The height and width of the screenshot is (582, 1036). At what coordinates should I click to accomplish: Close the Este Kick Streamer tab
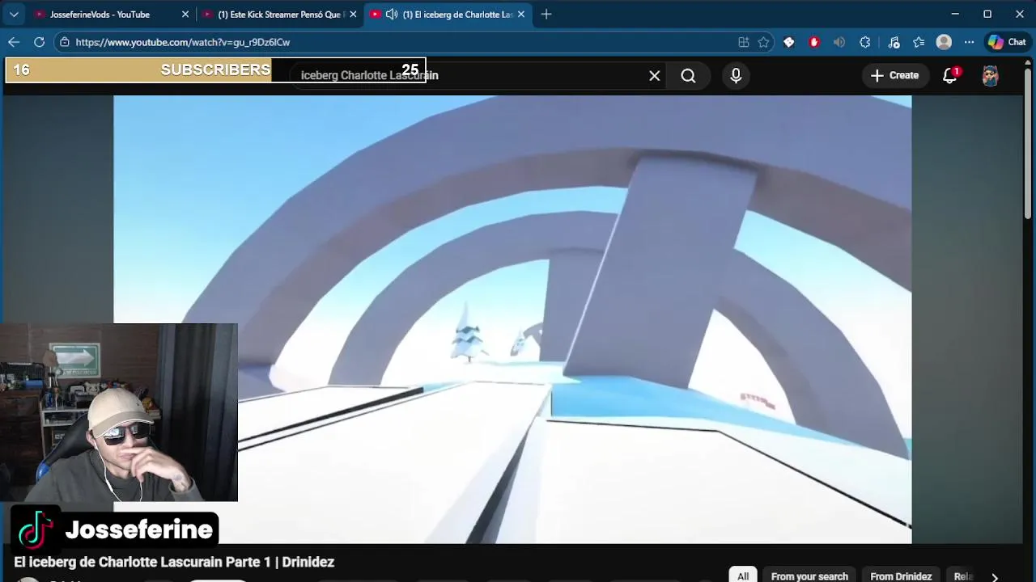coord(353,15)
